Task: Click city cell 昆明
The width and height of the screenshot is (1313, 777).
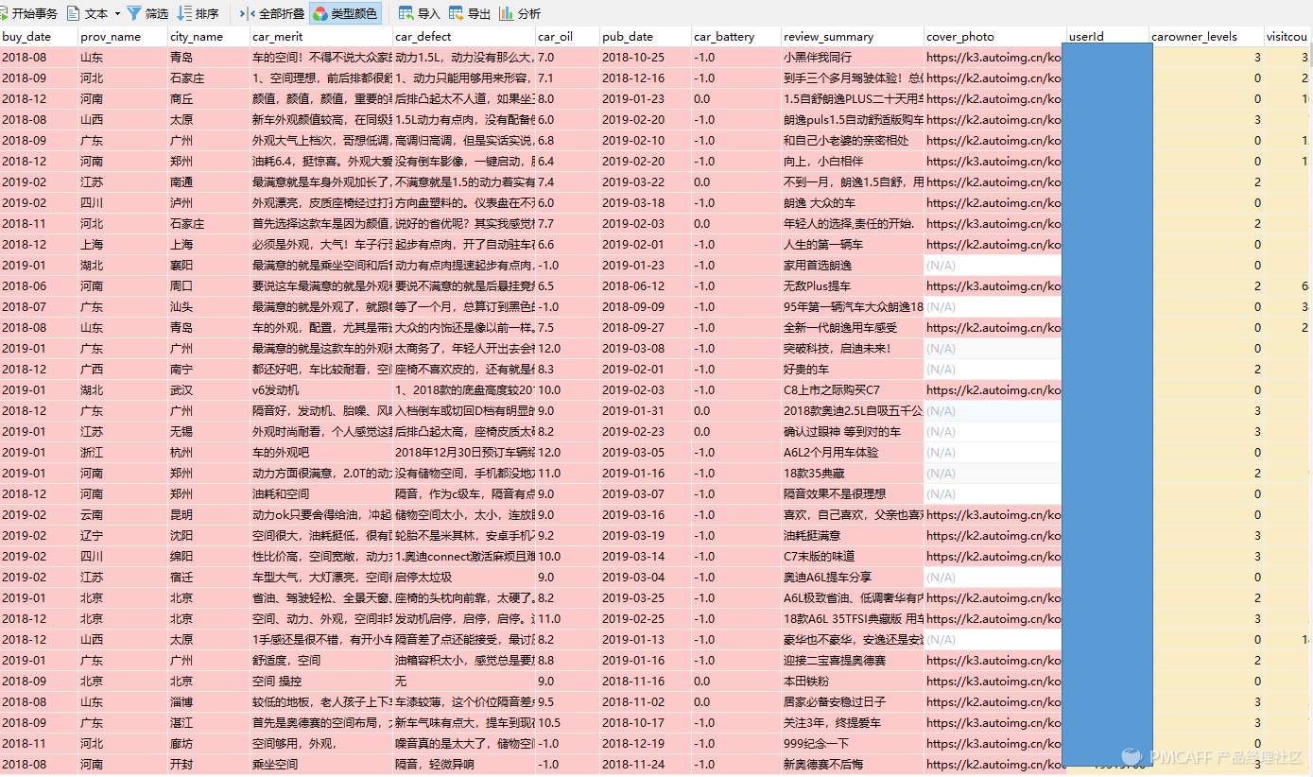Action: (x=209, y=515)
